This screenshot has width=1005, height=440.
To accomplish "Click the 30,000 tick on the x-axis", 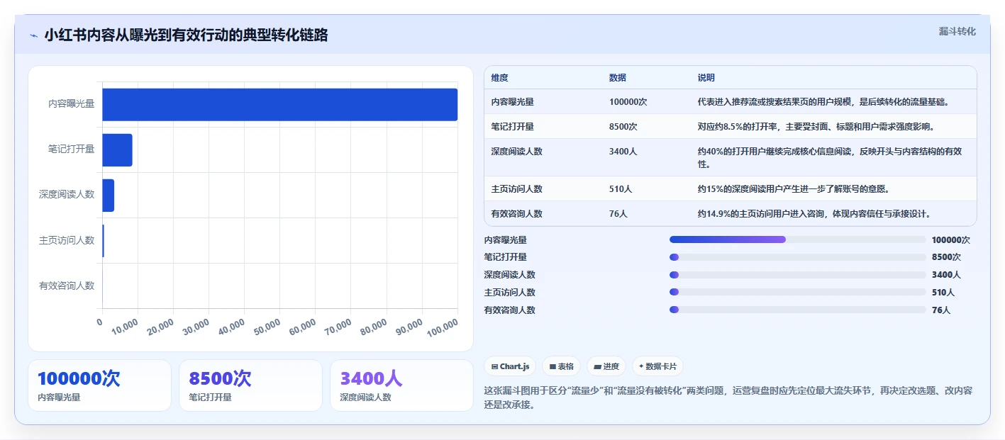I will point(196,327).
